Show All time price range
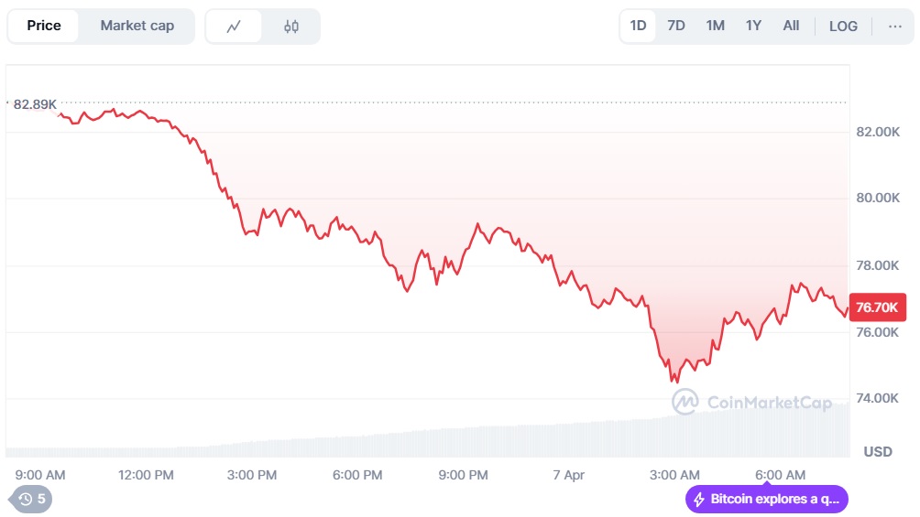The image size is (920, 517). pos(791,26)
